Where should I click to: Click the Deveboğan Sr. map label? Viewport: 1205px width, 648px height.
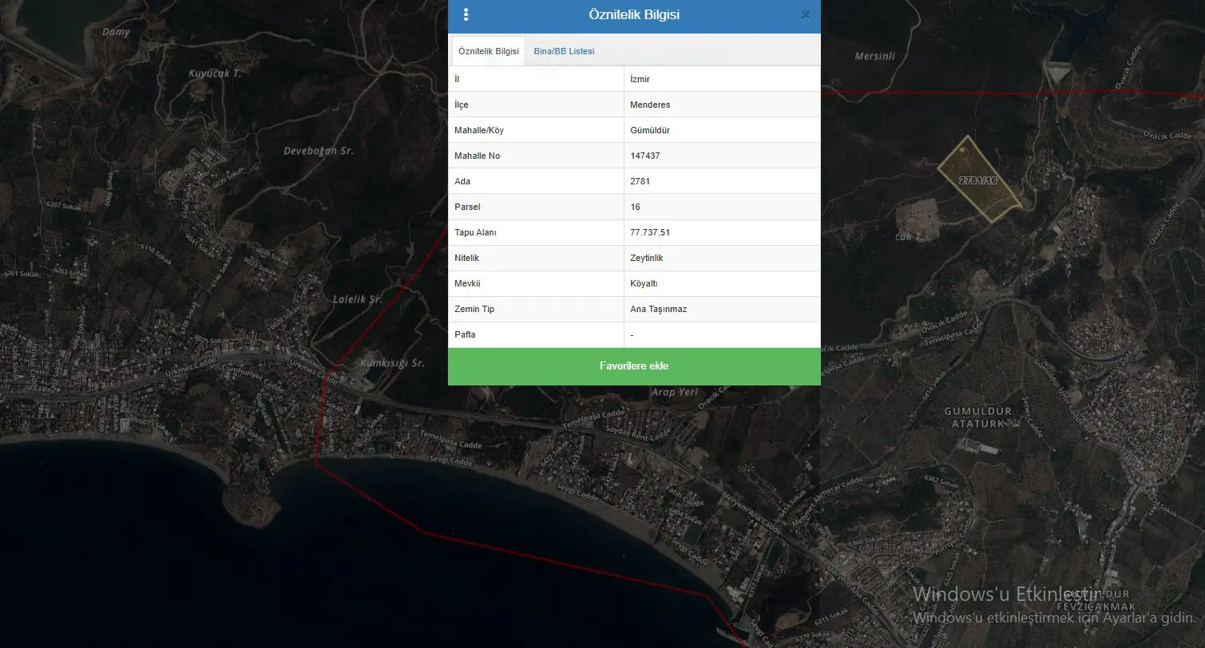pos(319,151)
